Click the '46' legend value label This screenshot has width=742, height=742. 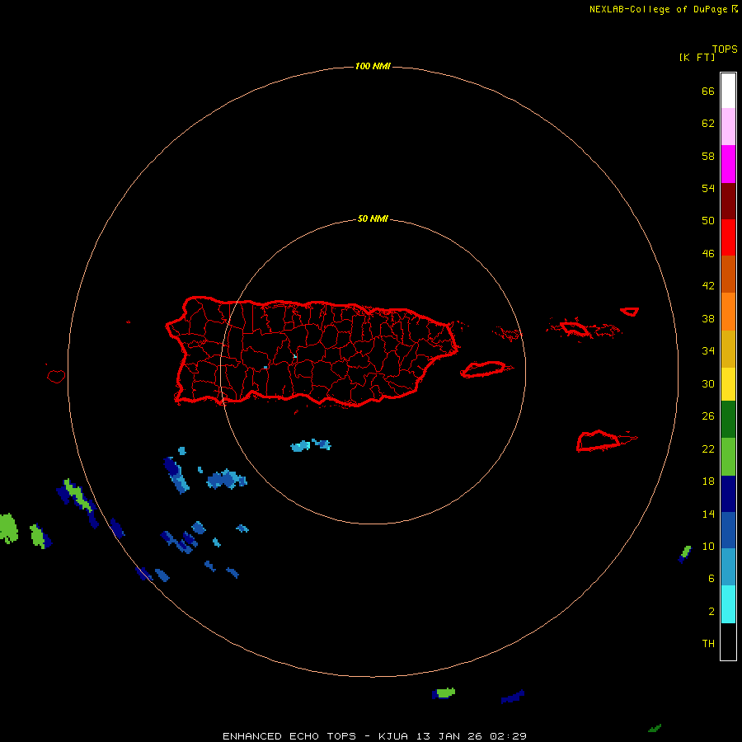click(x=708, y=253)
